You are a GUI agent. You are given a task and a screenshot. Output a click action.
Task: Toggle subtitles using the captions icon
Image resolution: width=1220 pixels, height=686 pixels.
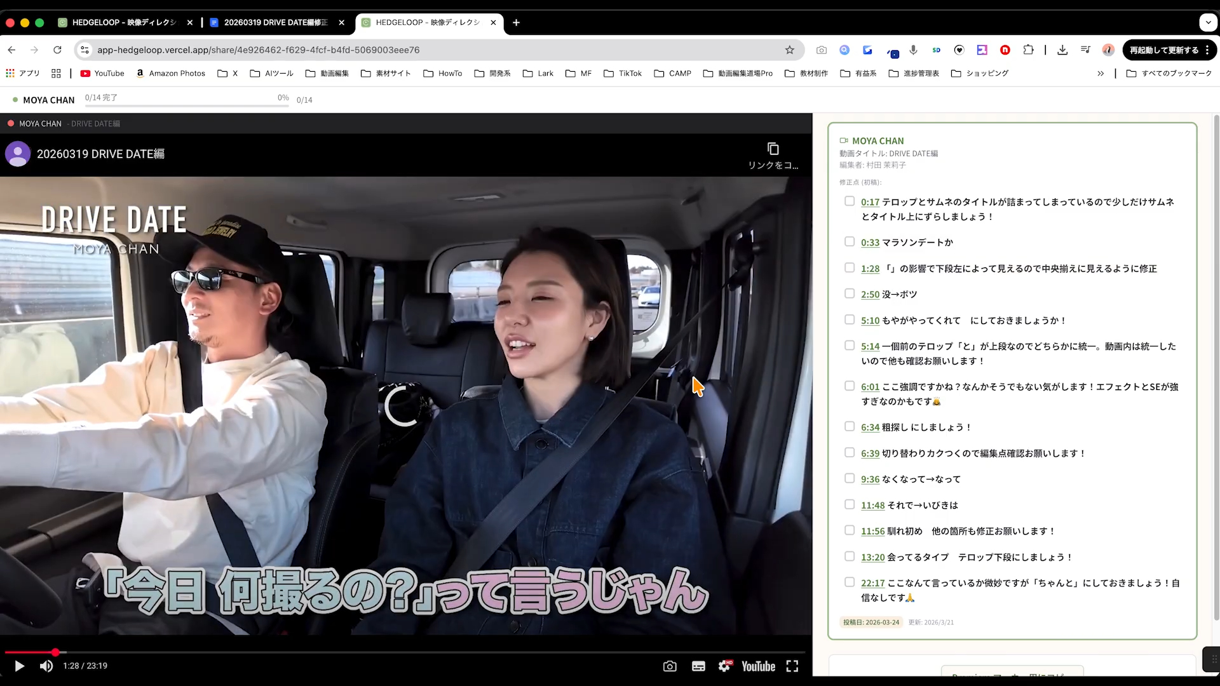698,666
